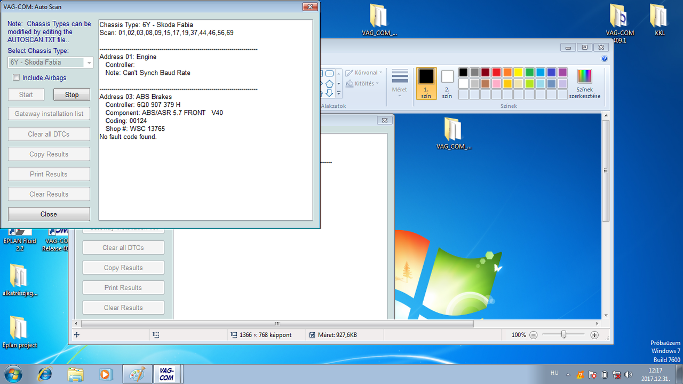This screenshot has width=683, height=384.
Task: Open Windows Explorer from the taskbar
Action: 75,374
